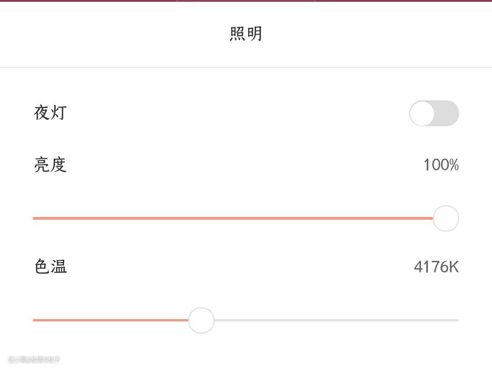Screen dimensions: 492x372
Task: Set brightness to minimum at the track's left end
Action: (x=35, y=218)
